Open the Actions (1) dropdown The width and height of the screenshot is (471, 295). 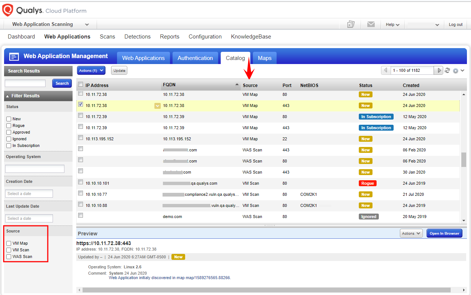(91, 70)
